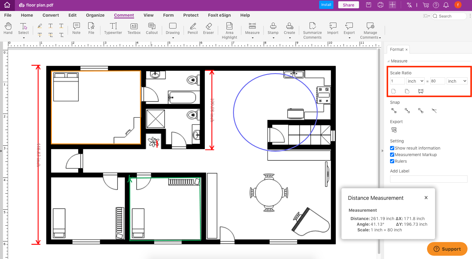Viewport: 472px width, 259px height.
Task: Expand the Measure tool dropdown
Action: click(252, 38)
